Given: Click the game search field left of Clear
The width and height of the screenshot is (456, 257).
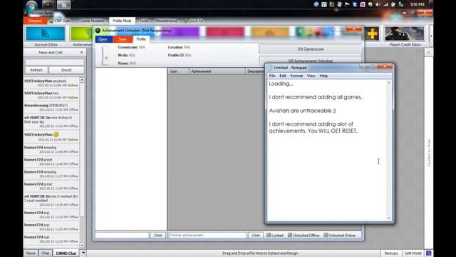Looking at the screenshot, I should coord(122,235).
